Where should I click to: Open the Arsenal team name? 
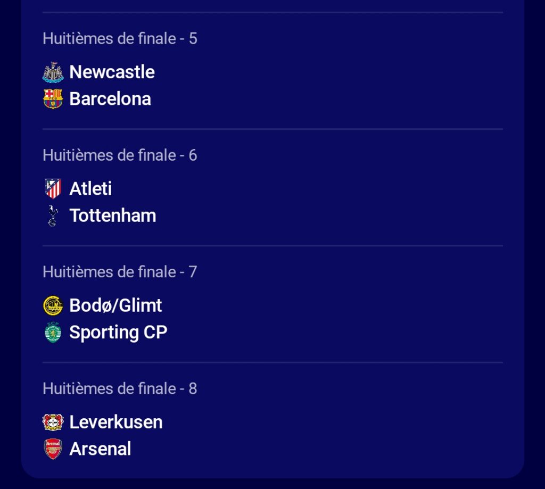[100, 449]
